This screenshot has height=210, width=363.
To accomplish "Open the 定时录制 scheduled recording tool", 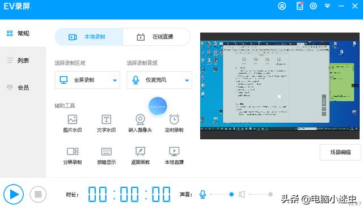I will coord(174,123).
